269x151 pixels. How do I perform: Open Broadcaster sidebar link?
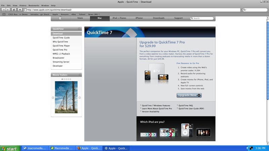tap(58, 58)
